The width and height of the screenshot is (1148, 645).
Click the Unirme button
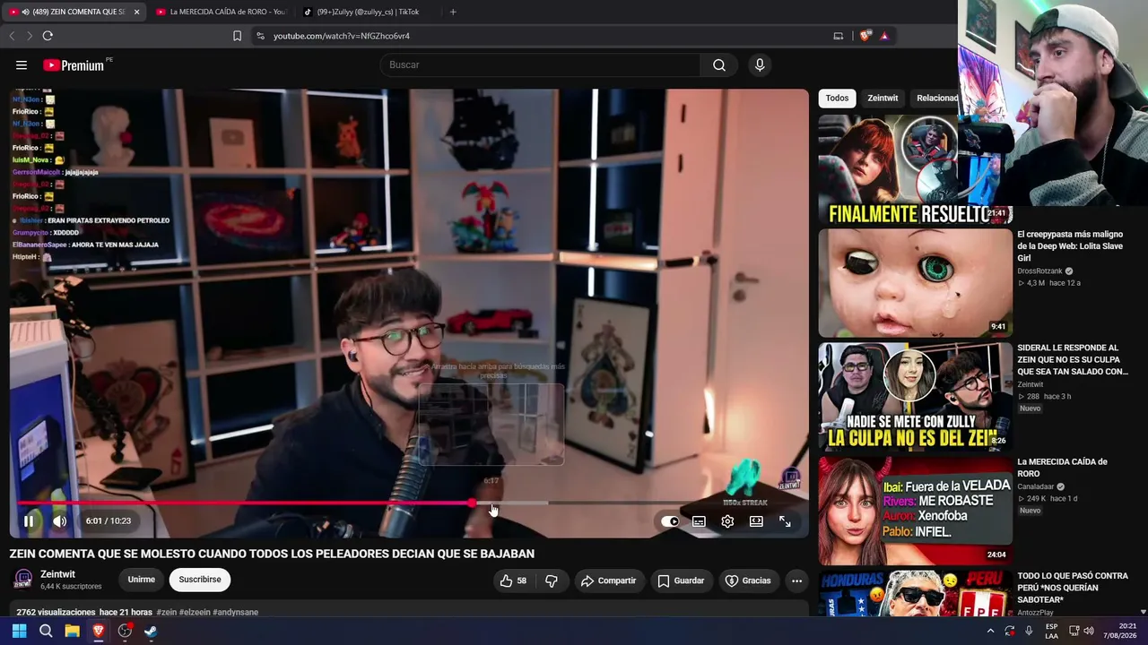point(141,580)
